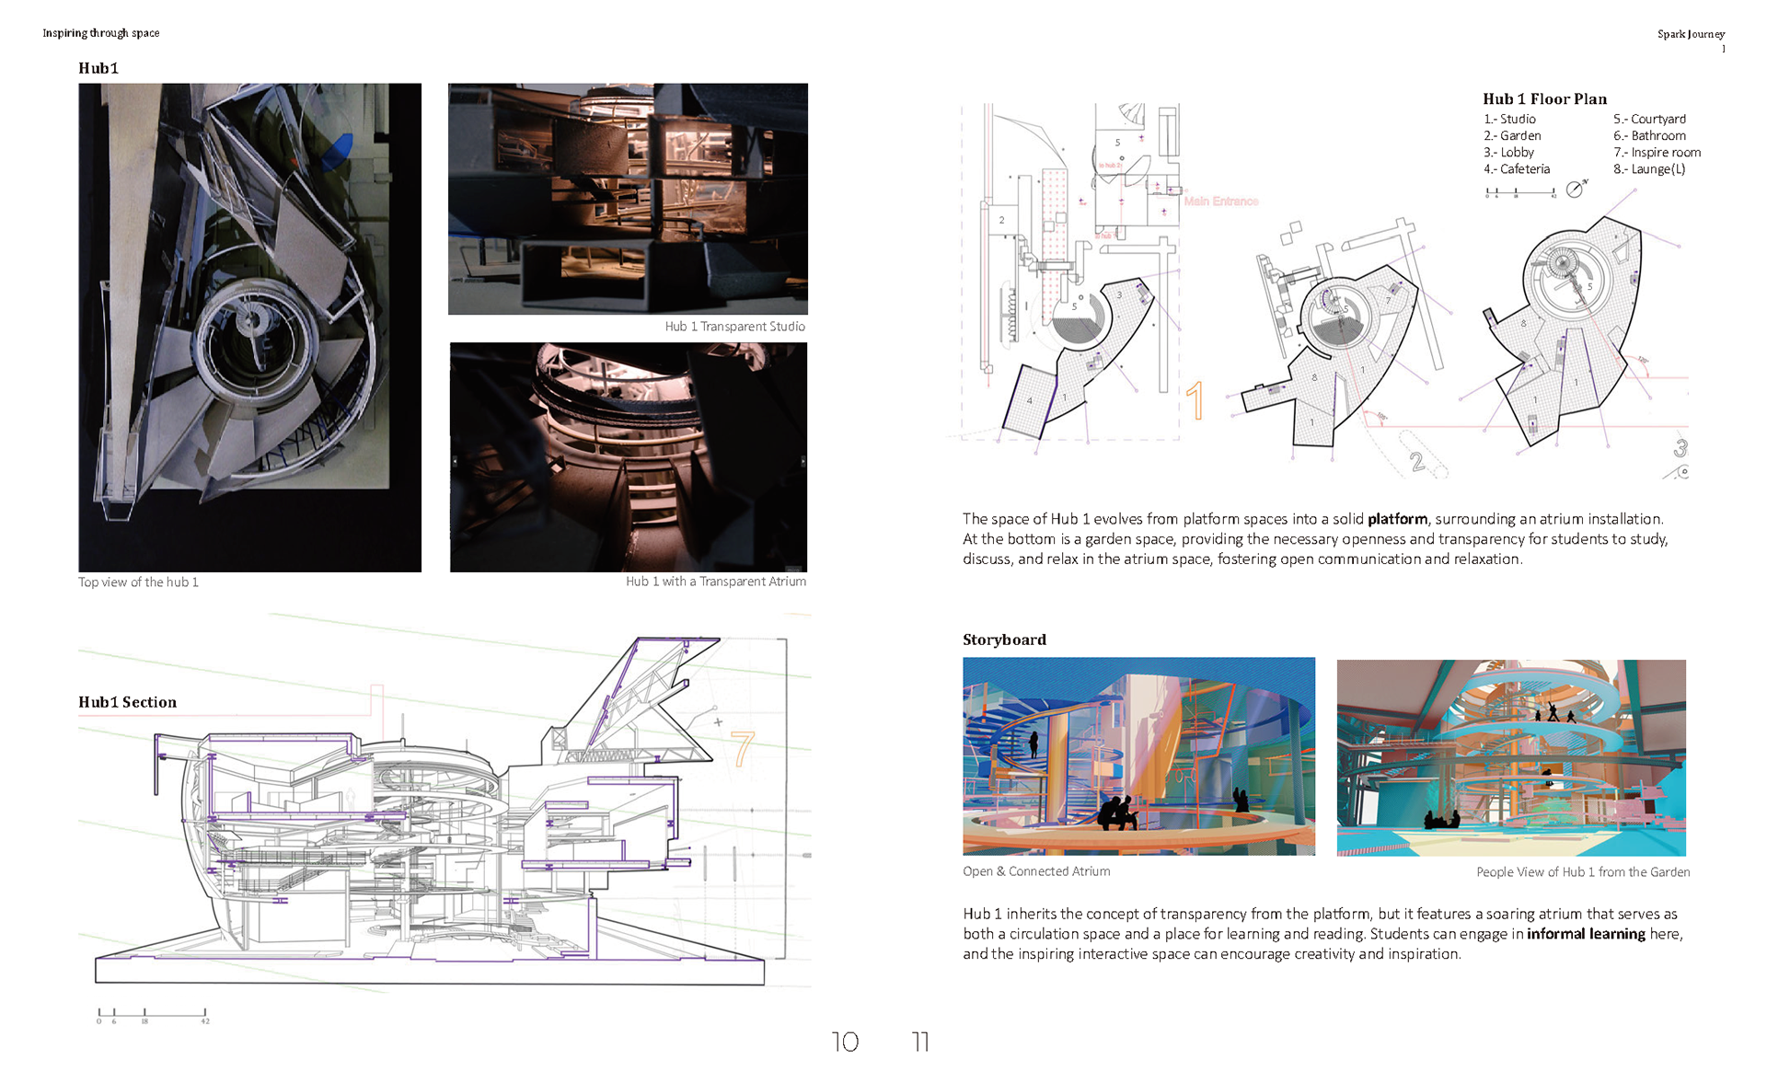Click page number 10
Image resolution: width=1767 pixels, height=1083 pixels.
tap(844, 1042)
